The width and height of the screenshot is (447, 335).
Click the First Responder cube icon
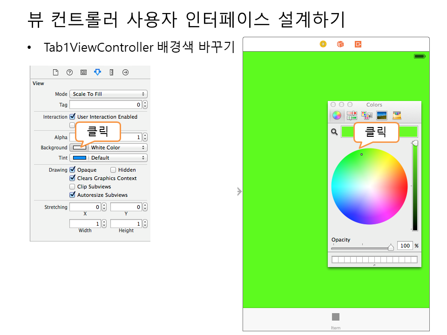[x=340, y=44]
